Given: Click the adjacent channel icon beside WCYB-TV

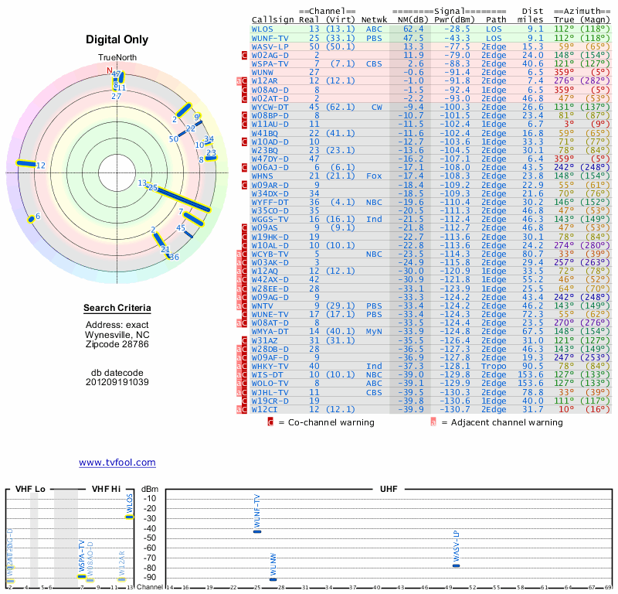Looking at the screenshot, I should tap(239, 254).
